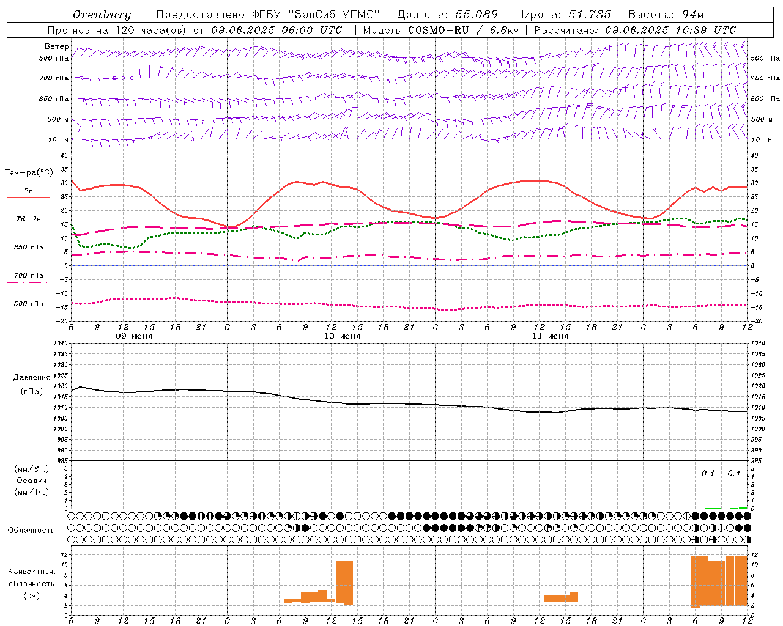The width and height of the screenshot is (783, 626).
Task: Click the "Модель COSMO-RU / 6.6км" text
Action: pos(440,30)
